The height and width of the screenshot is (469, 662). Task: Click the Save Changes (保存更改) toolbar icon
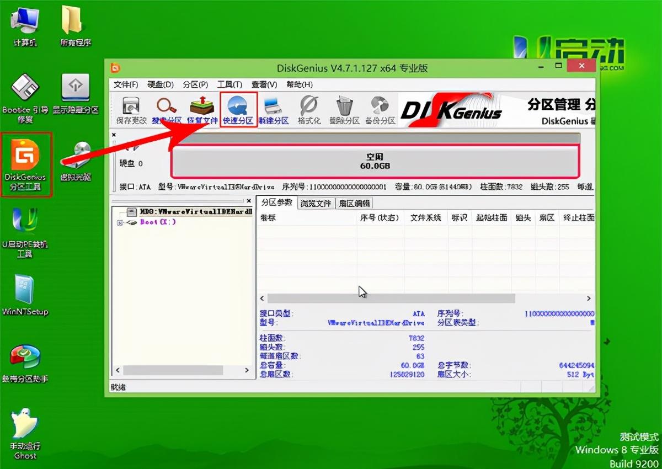pos(131,111)
